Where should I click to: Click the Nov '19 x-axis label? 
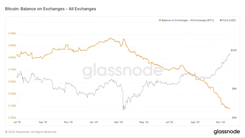68,122
